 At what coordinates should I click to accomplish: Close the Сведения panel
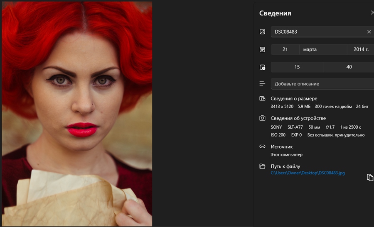click(372, 13)
